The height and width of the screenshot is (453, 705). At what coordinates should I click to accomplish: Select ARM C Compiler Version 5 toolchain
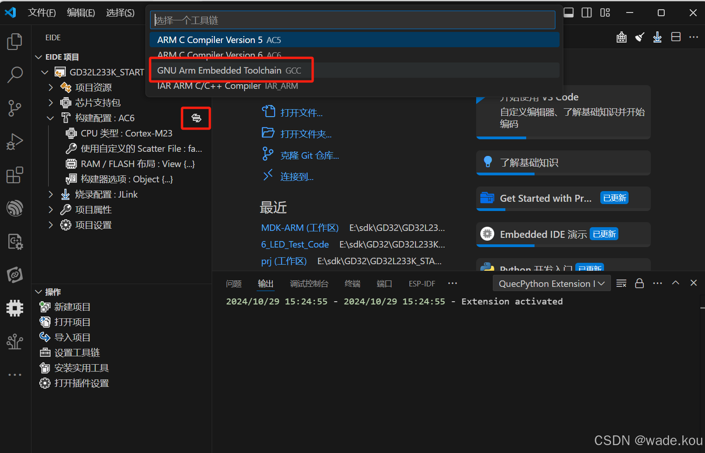tap(354, 40)
